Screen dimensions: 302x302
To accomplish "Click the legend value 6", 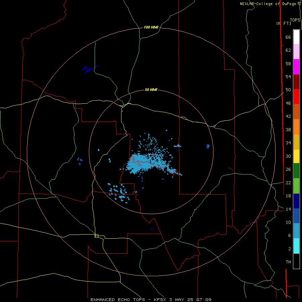I will (289, 235).
